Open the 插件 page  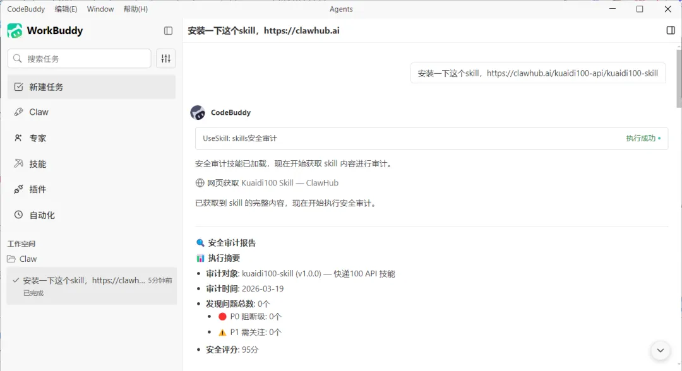point(92,189)
